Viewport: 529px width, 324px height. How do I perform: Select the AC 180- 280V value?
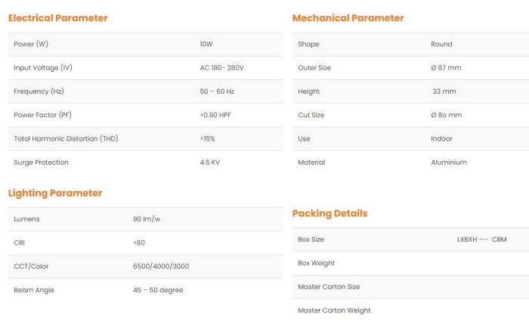(x=221, y=68)
